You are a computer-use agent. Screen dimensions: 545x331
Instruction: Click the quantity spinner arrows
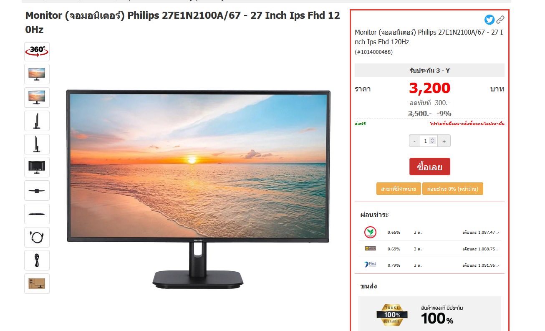click(432, 141)
